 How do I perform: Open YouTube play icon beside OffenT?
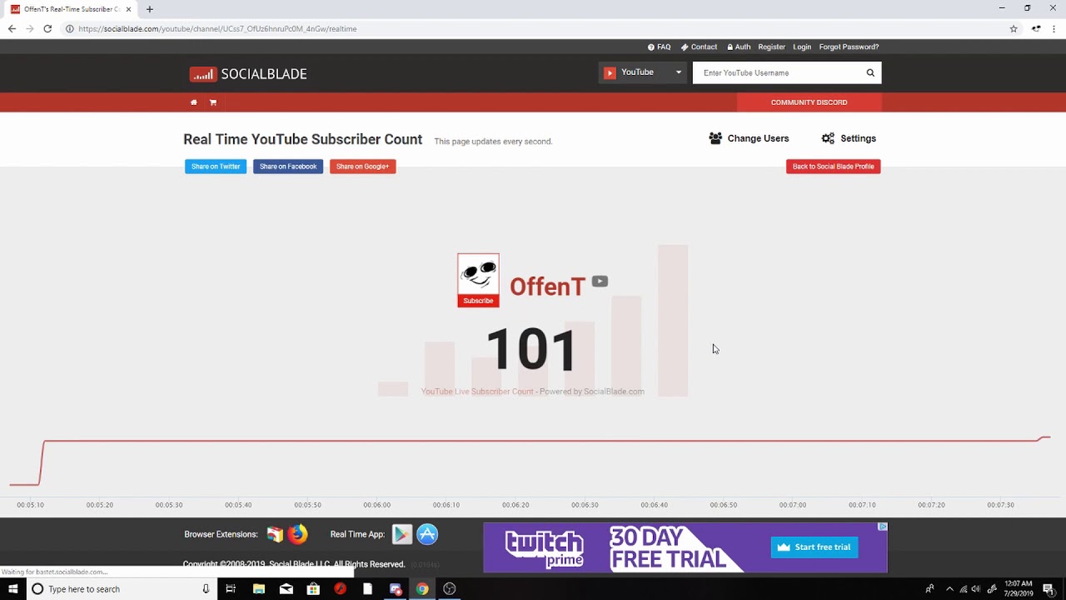pos(600,282)
